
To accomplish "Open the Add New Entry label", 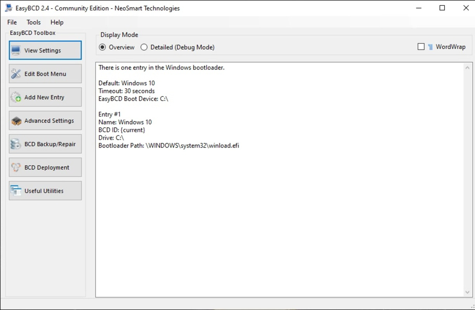I will click(44, 97).
